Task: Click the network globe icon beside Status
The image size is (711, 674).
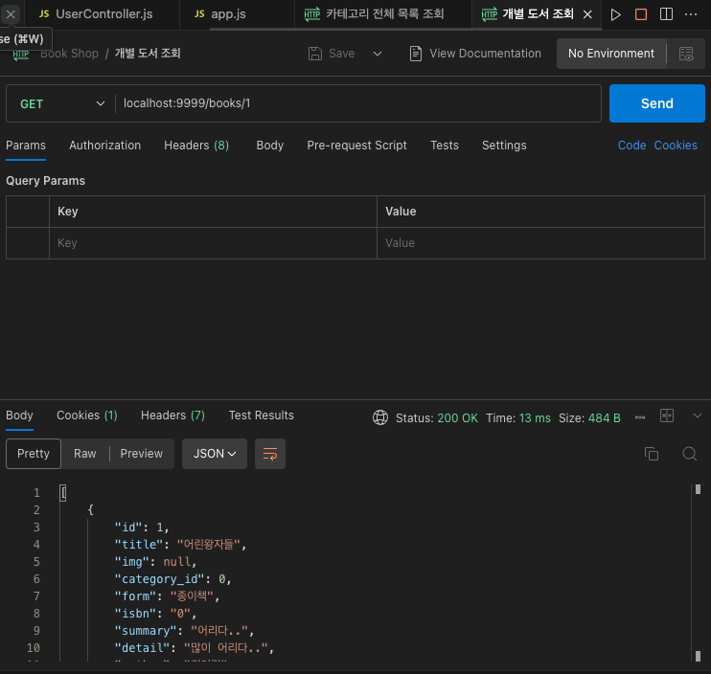Action: [380, 417]
